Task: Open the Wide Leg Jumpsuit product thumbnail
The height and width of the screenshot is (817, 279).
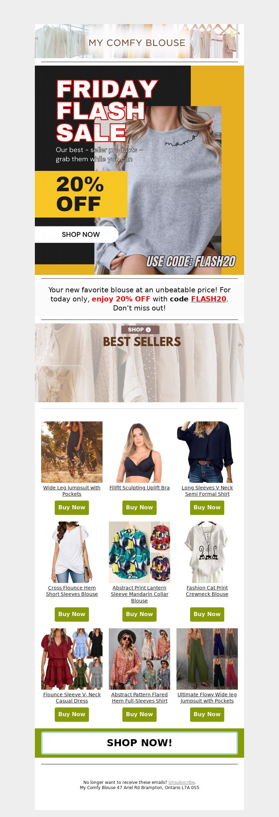Action: [x=72, y=452]
